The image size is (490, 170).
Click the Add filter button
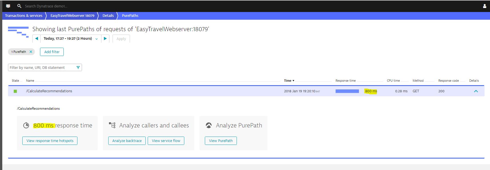tap(52, 52)
